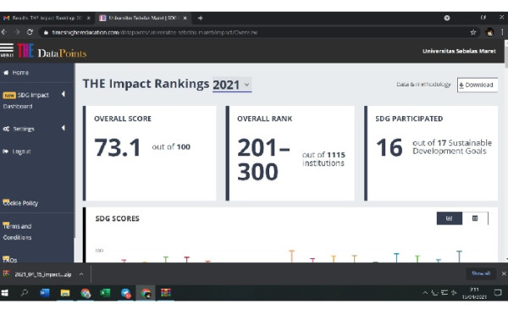Close the Universitas Sebelas Maret tab

(x=185, y=18)
